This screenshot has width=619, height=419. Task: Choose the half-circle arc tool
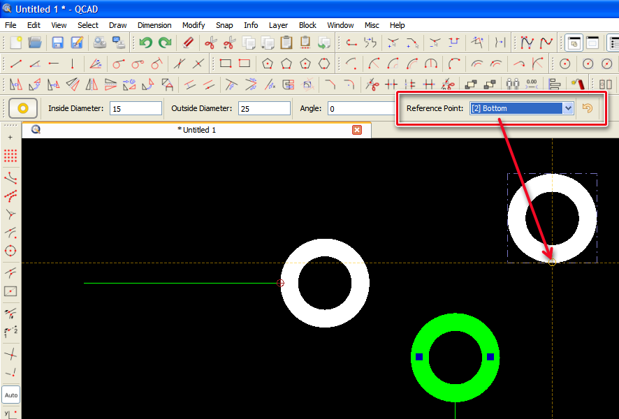point(430,64)
